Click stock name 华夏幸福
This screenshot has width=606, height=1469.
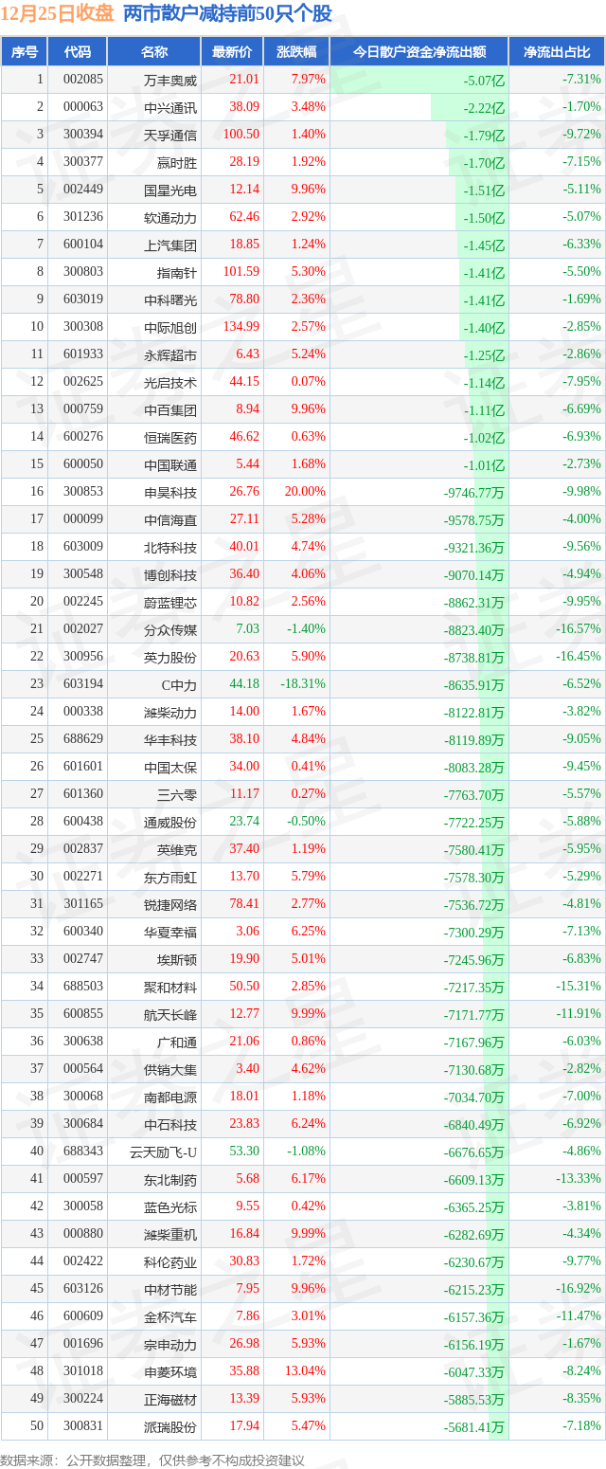click(170, 932)
